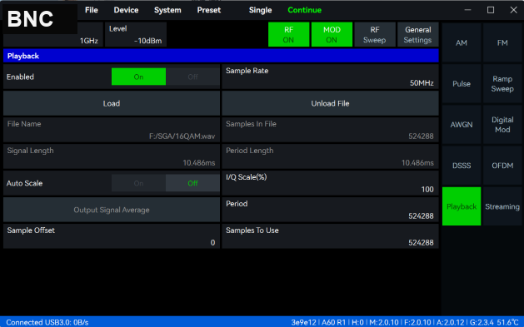Open the AWGN tile

coord(462,125)
